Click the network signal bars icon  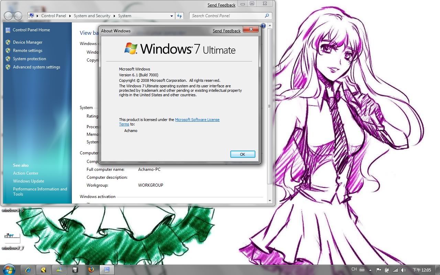pyautogui.click(x=395, y=270)
